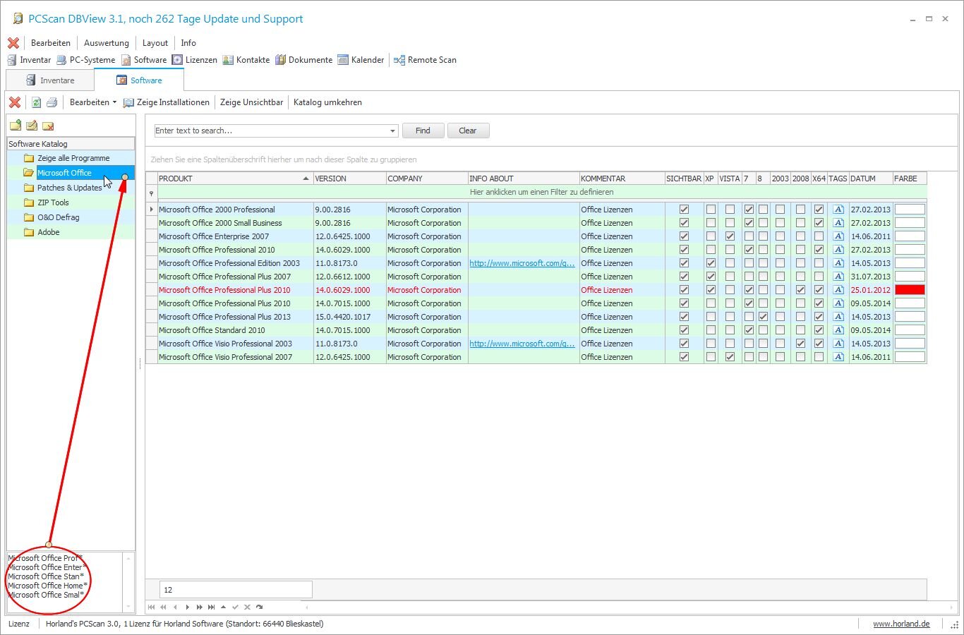
Task: Uncheck the 8 box for Microsoft Office Professional Plus 2013
Action: [x=763, y=317]
